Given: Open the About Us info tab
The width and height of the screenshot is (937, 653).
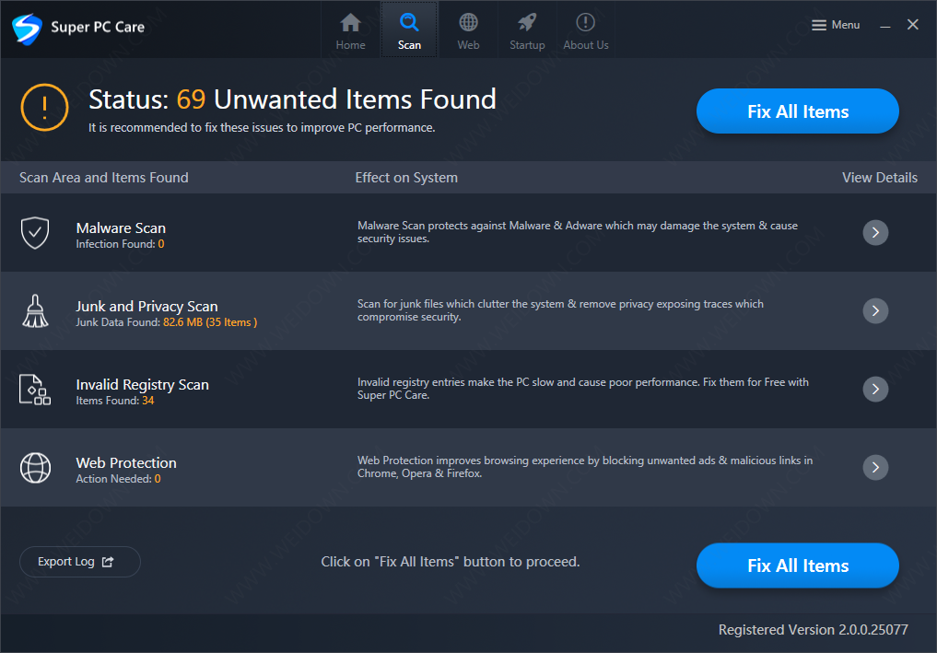Looking at the screenshot, I should click(x=586, y=29).
